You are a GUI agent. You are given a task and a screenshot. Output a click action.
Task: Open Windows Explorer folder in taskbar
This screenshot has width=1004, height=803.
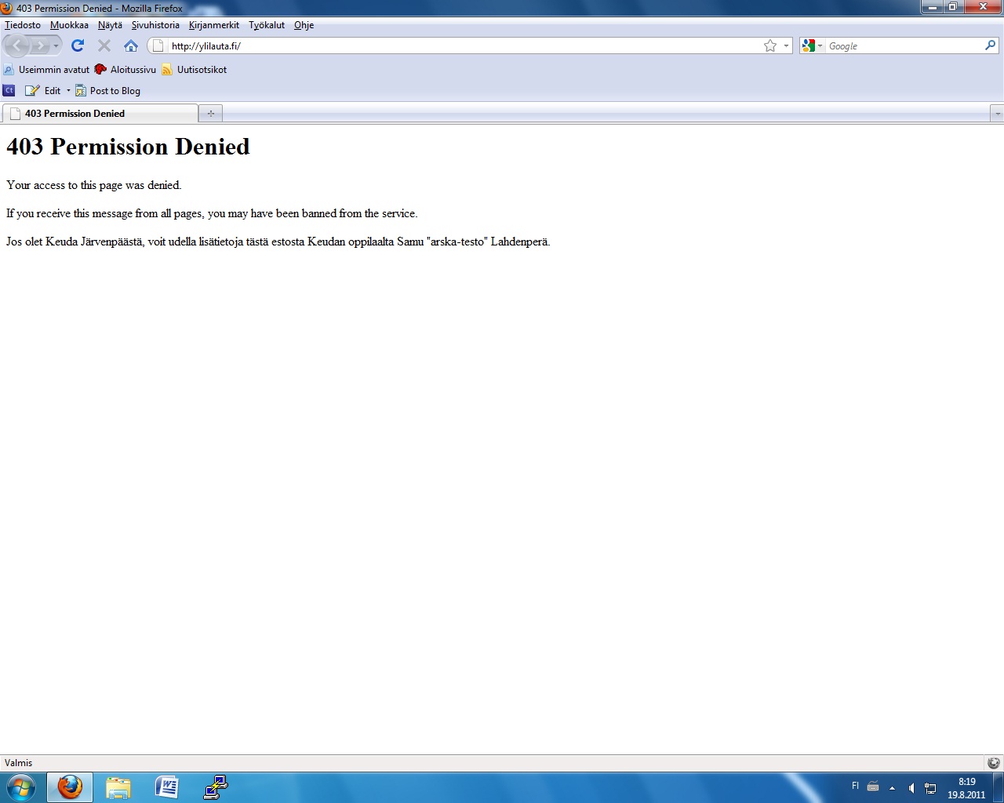pos(118,787)
